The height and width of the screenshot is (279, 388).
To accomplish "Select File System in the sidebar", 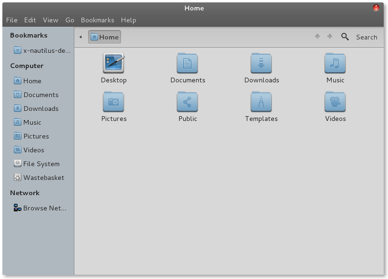I will point(37,164).
